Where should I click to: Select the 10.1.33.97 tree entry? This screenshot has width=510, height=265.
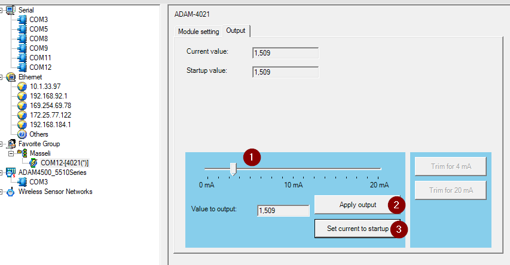[45, 87]
